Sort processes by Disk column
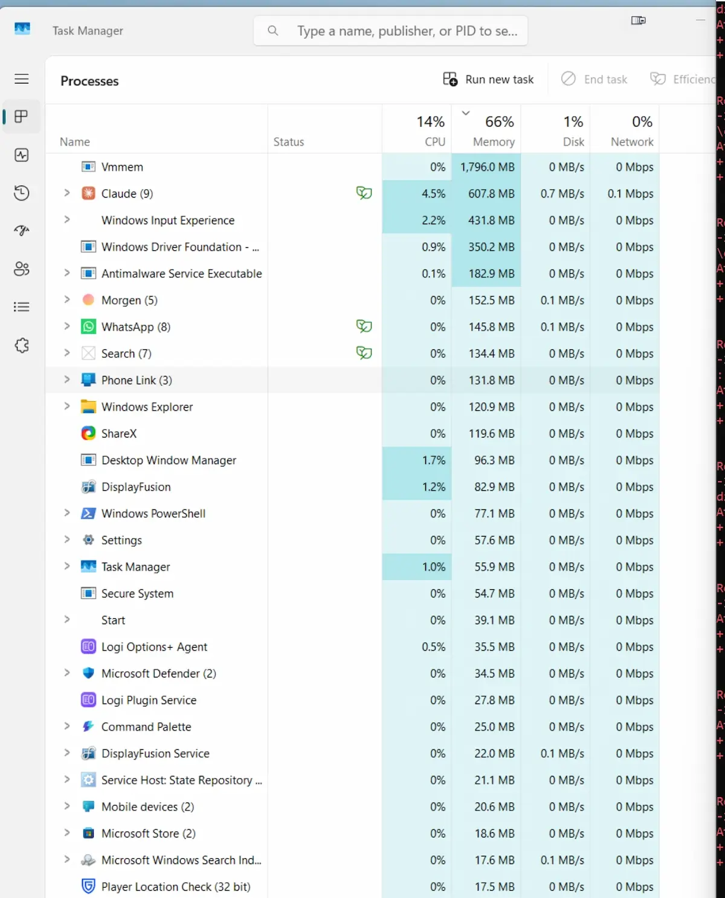The image size is (725, 898). coord(556,129)
